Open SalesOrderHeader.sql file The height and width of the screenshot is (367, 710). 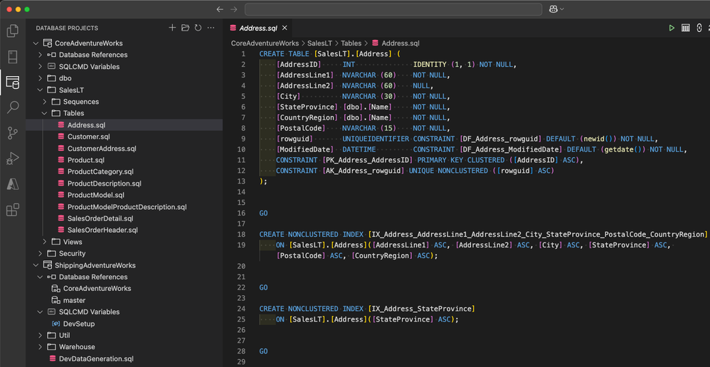pos(102,230)
